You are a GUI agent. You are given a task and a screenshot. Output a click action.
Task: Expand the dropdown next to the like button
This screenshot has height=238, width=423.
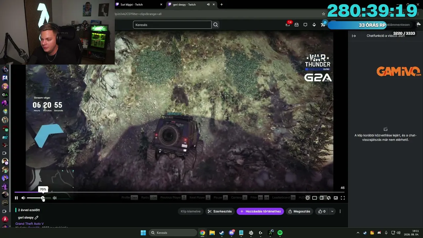[332, 211]
